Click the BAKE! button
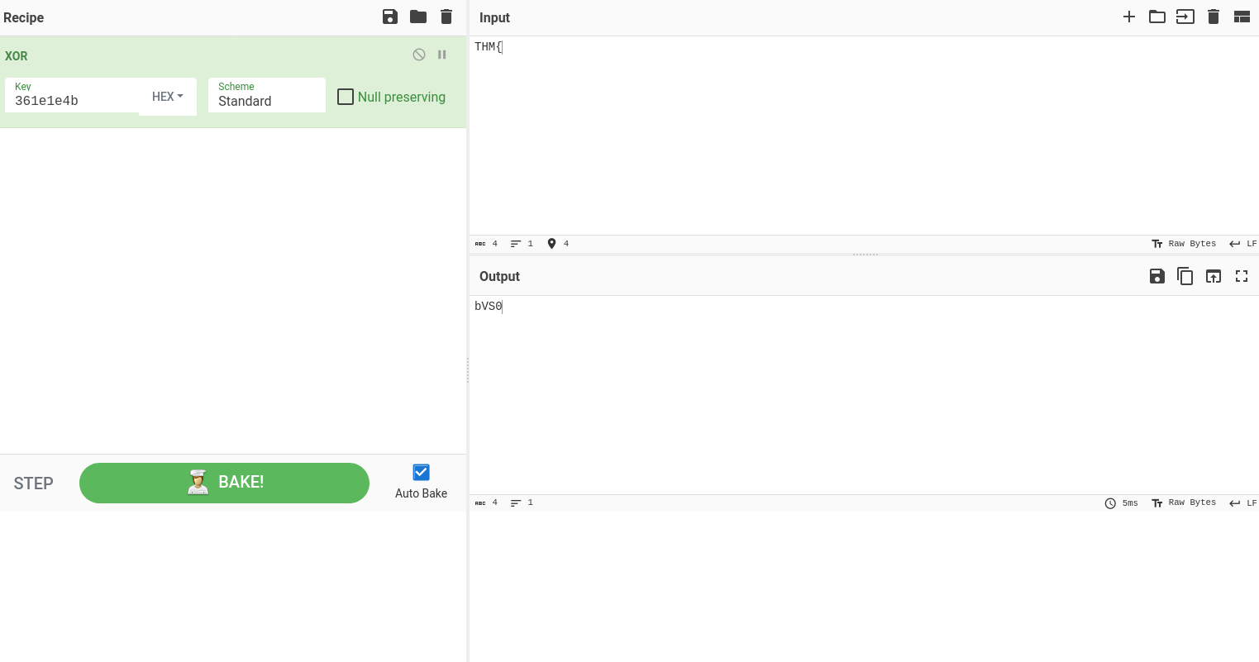Viewport: 1259px width, 662px height. pos(224,483)
